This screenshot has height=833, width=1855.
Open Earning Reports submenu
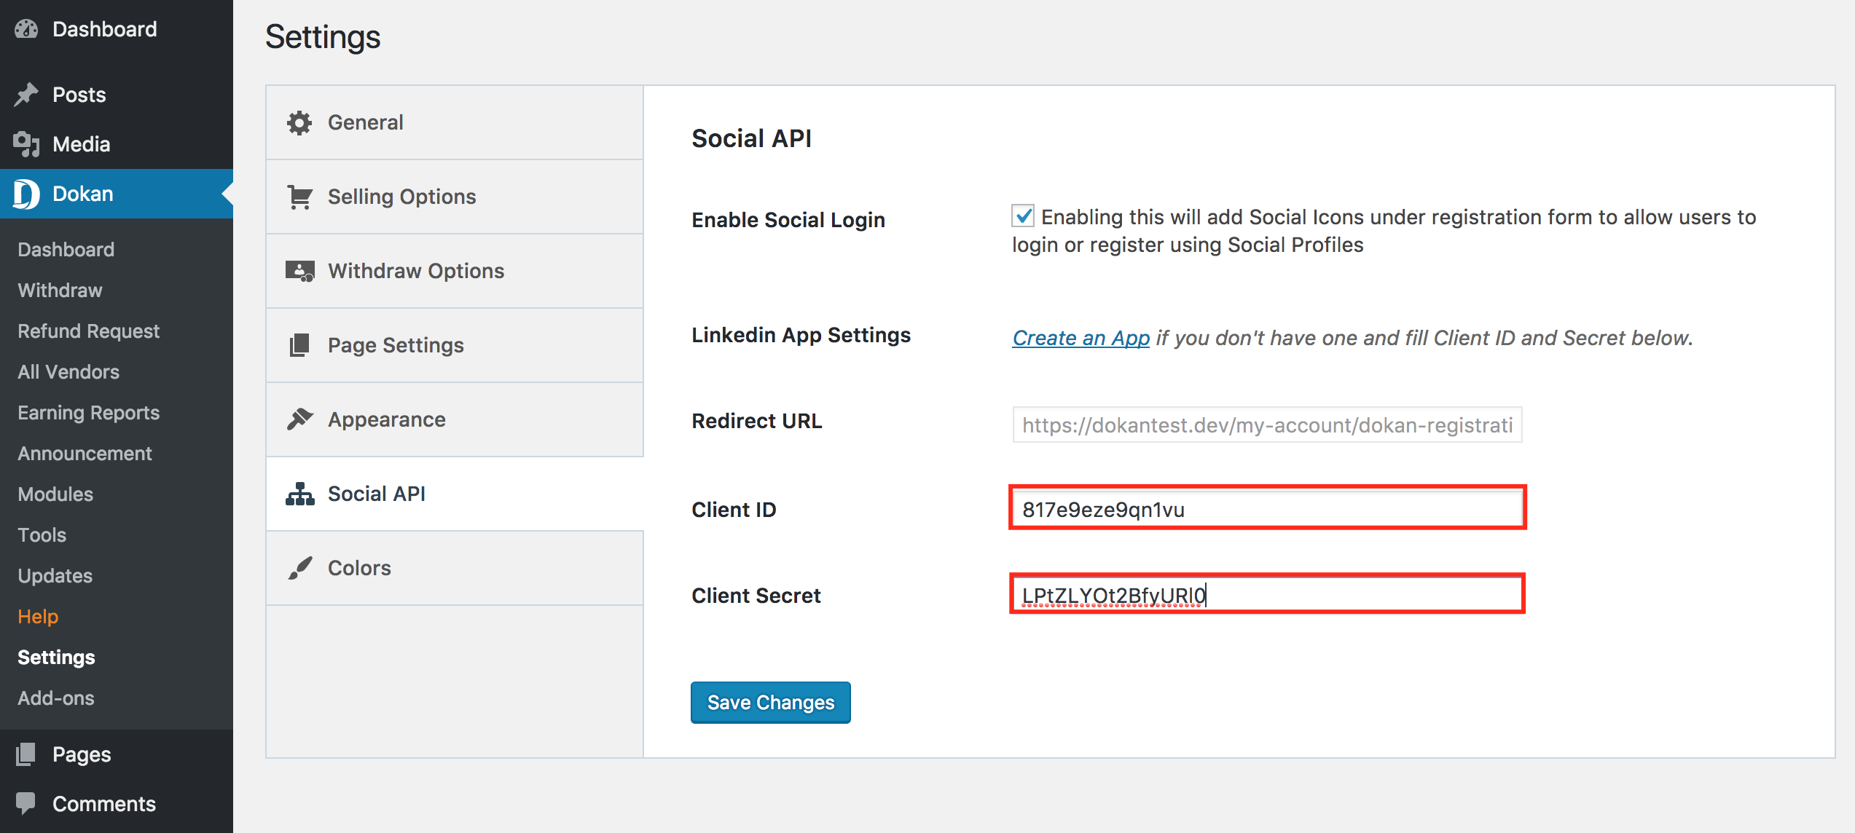tap(88, 413)
